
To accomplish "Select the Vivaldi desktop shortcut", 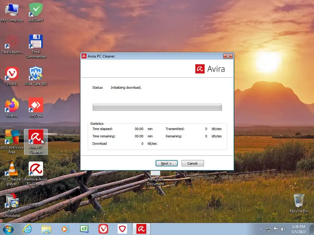I will pyautogui.click(x=12, y=76).
